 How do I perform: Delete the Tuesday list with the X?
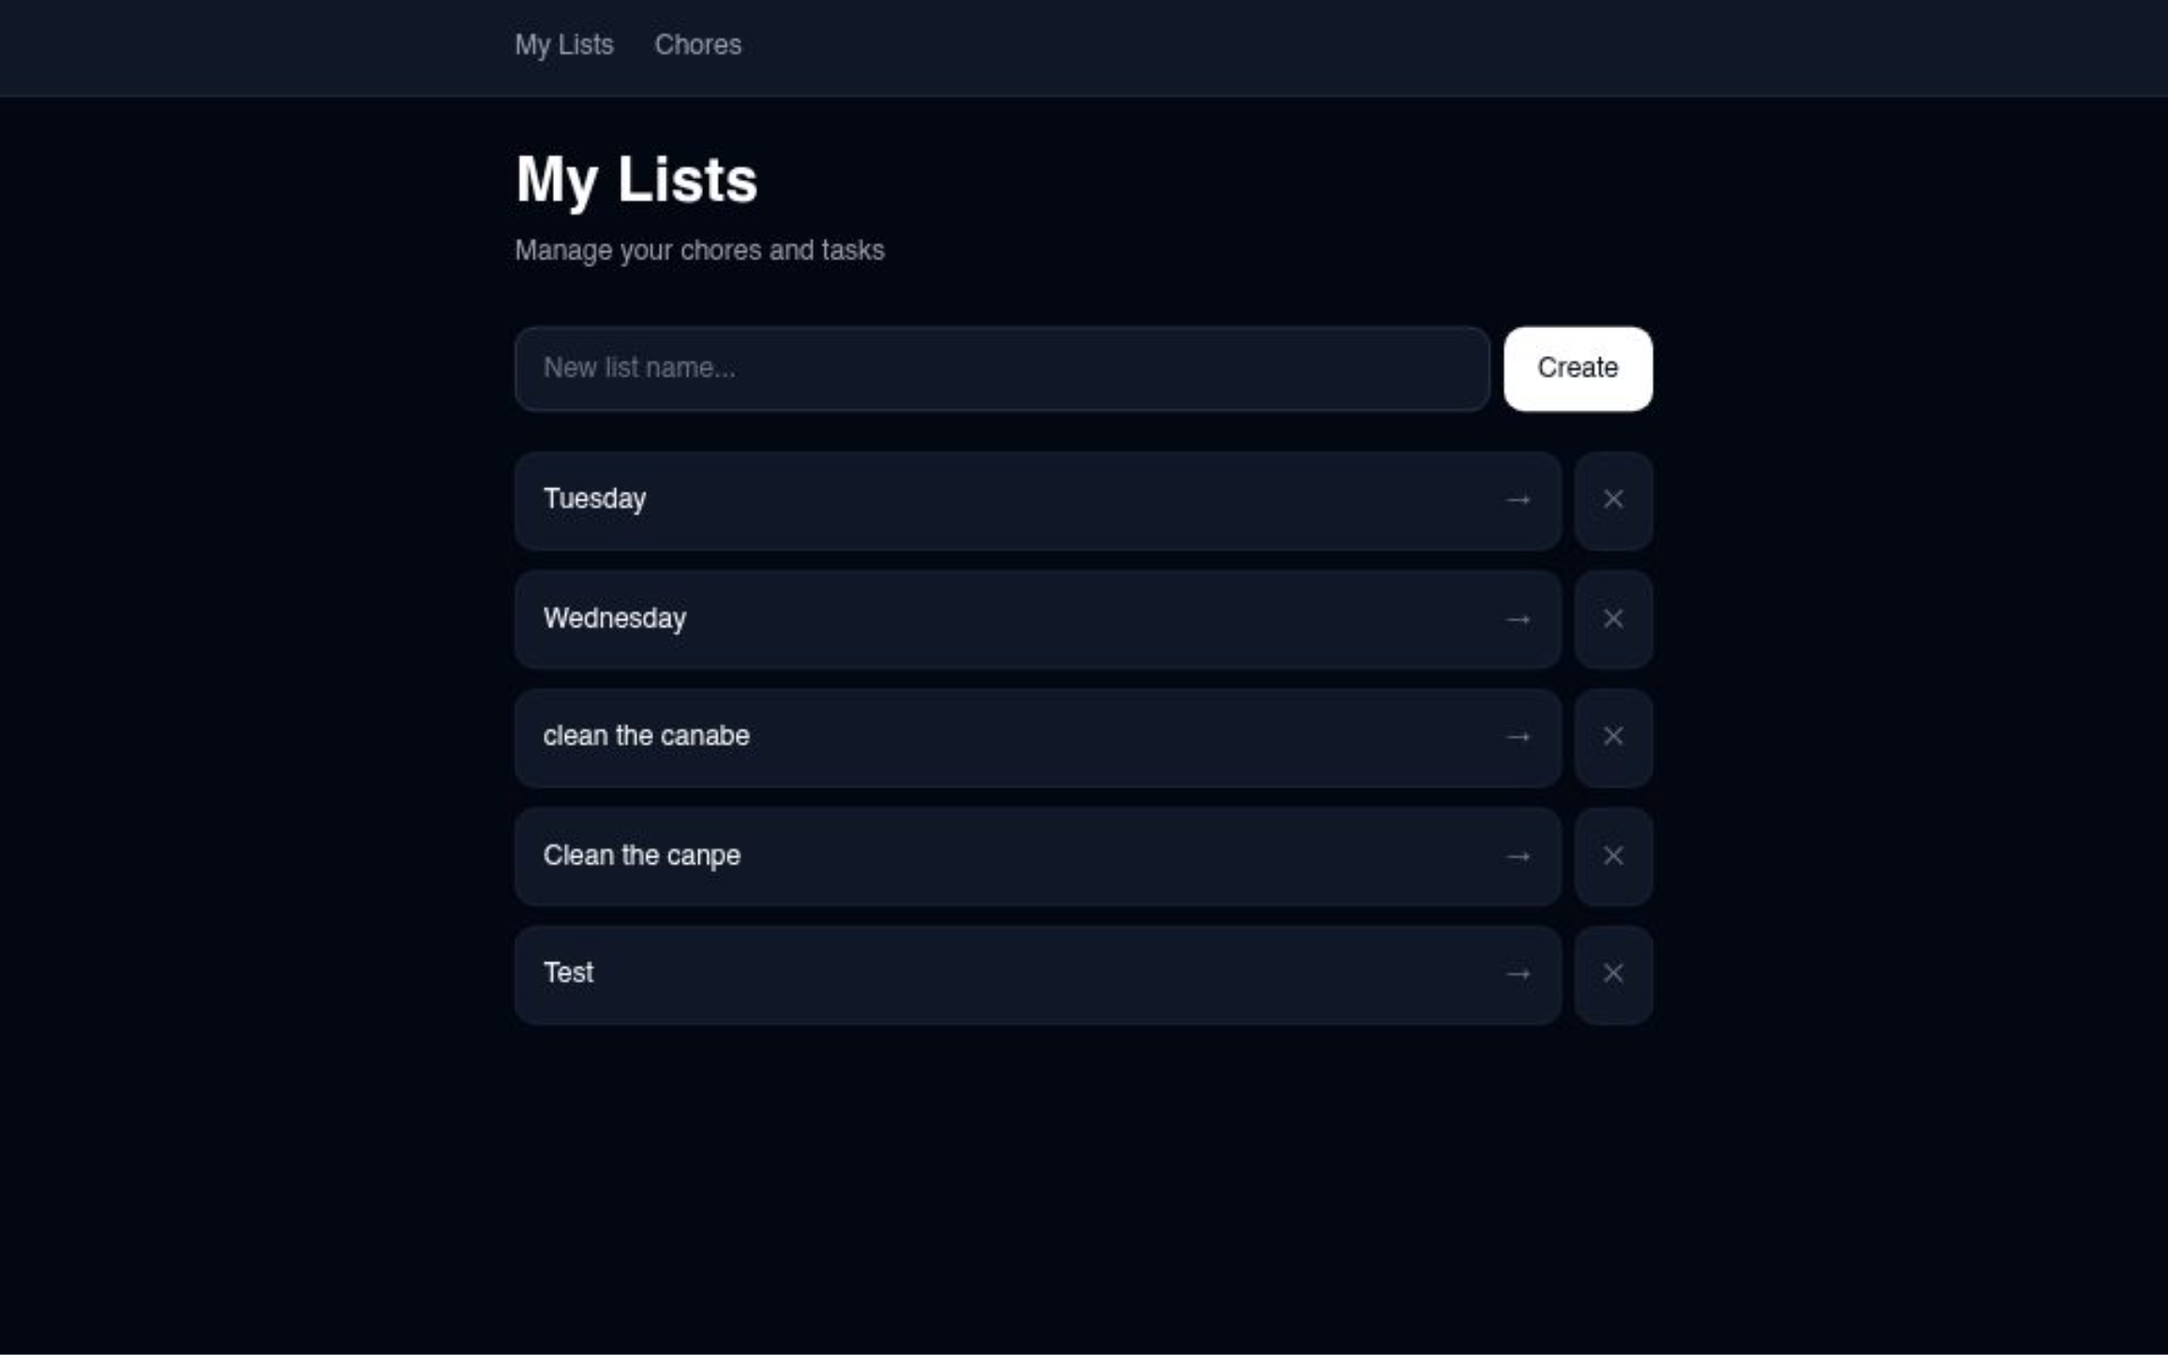1613,500
